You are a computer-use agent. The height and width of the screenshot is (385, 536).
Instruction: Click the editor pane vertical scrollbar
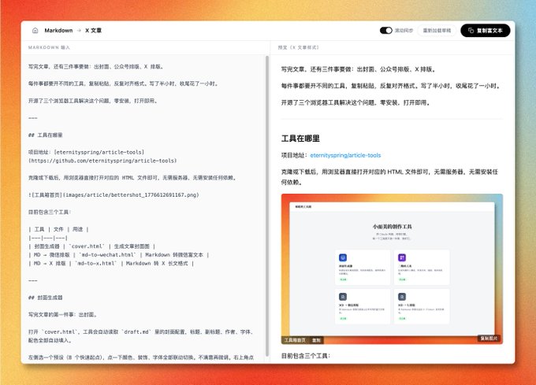[267, 205]
